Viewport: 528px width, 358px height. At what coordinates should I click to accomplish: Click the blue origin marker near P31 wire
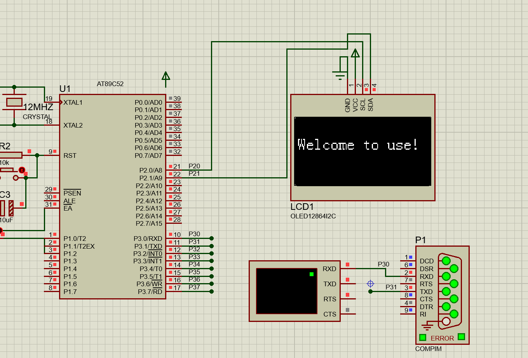click(x=370, y=284)
